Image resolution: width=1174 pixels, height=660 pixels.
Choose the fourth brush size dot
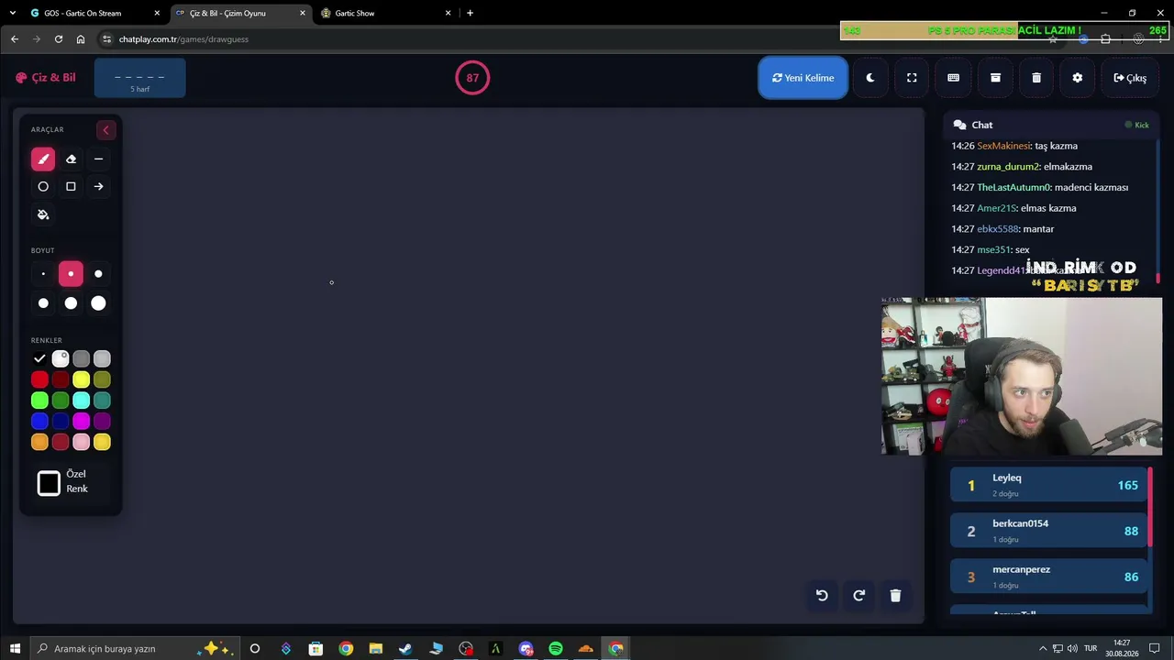(x=43, y=302)
